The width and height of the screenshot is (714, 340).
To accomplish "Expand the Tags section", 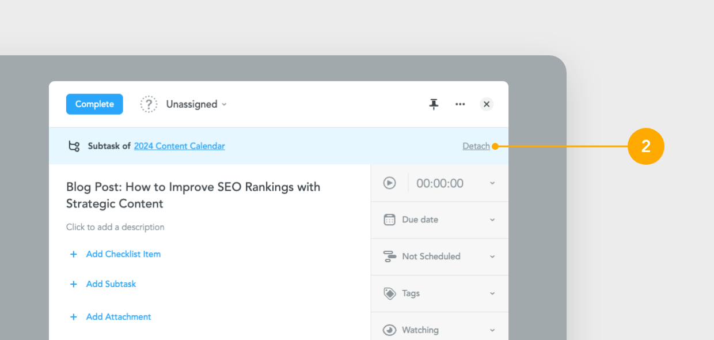I will pyautogui.click(x=492, y=293).
